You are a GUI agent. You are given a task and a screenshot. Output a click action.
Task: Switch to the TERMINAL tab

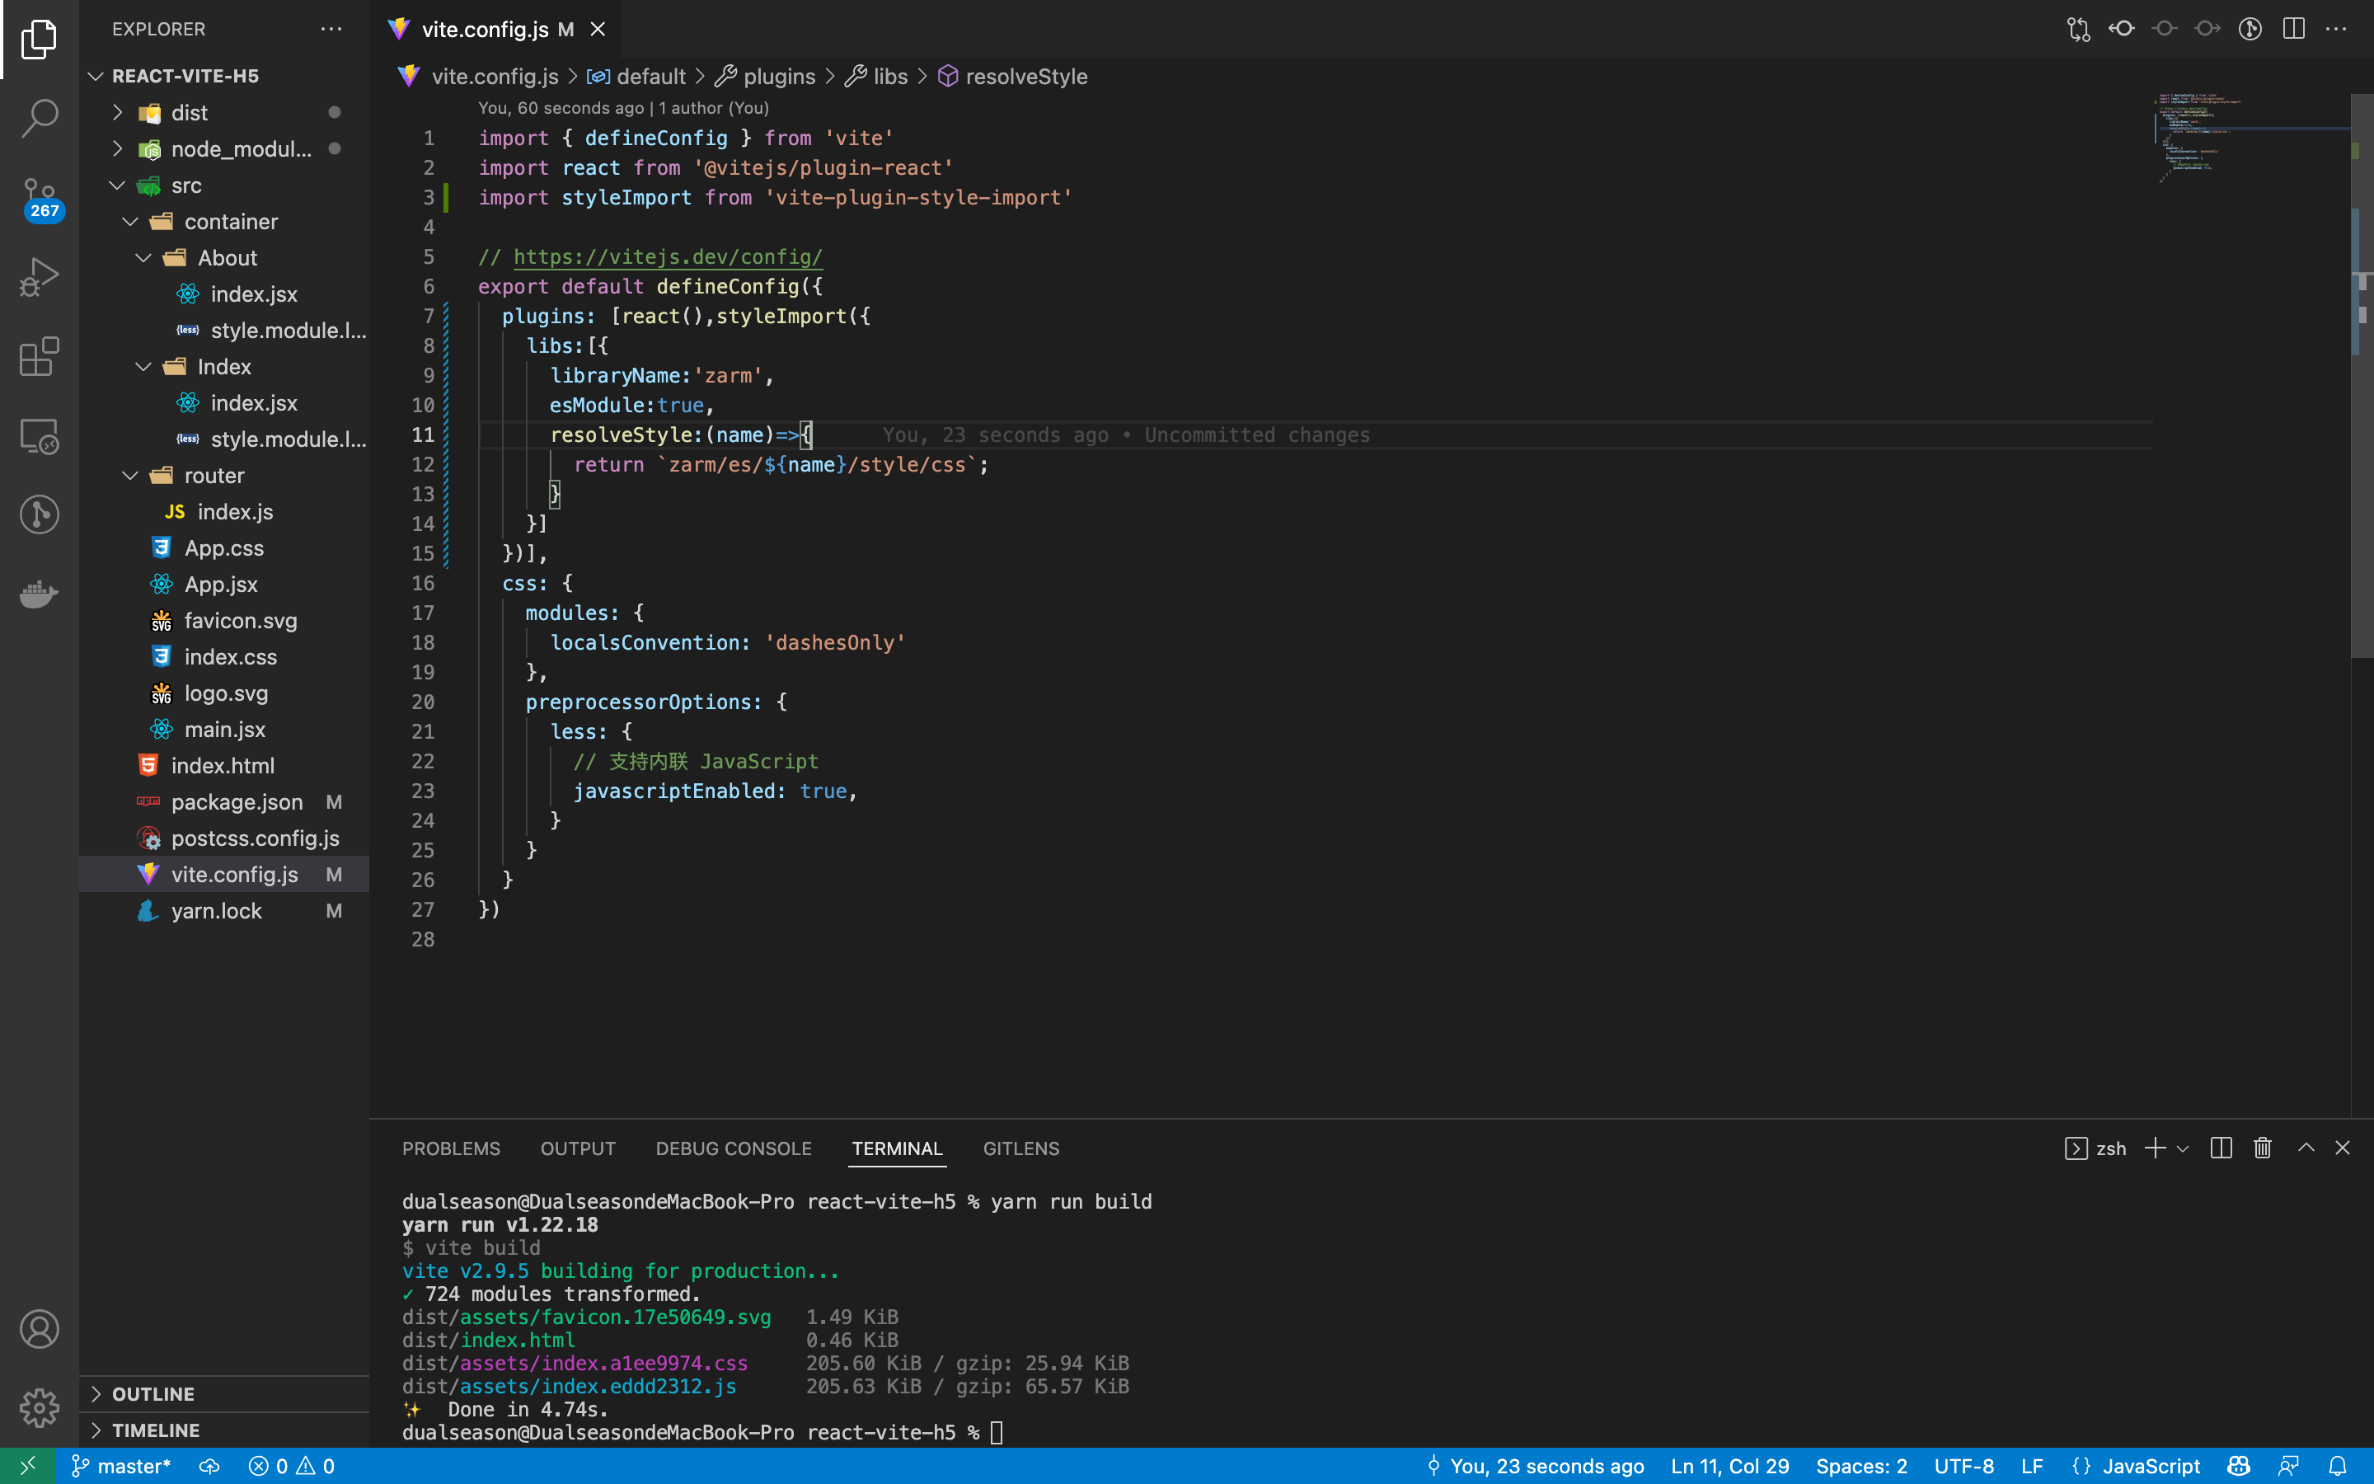pyautogui.click(x=897, y=1148)
